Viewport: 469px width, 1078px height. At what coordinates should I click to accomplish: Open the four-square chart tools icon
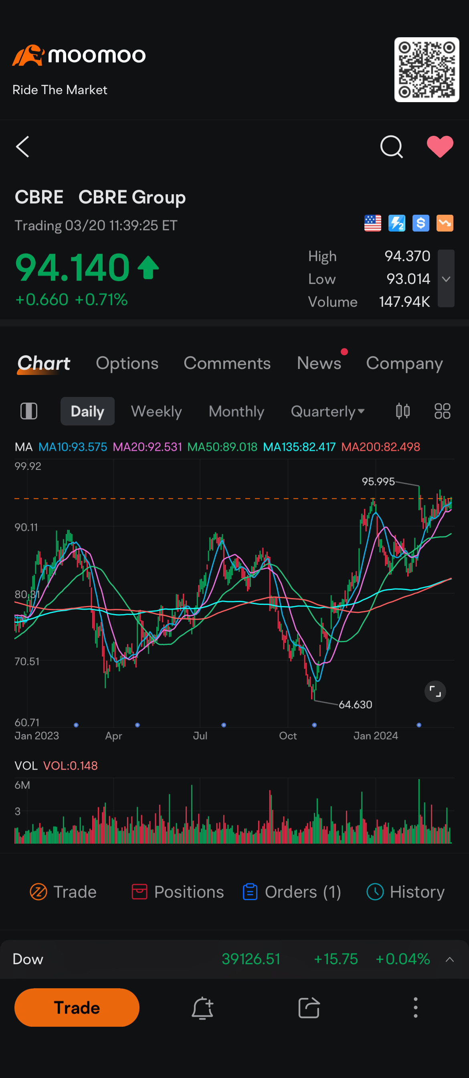pyautogui.click(x=442, y=411)
